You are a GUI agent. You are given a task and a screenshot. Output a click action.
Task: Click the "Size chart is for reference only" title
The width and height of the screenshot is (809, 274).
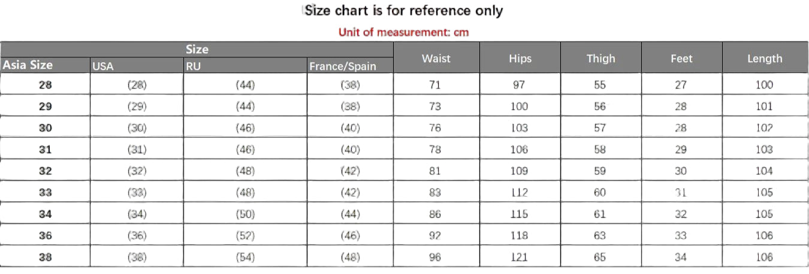click(x=403, y=11)
